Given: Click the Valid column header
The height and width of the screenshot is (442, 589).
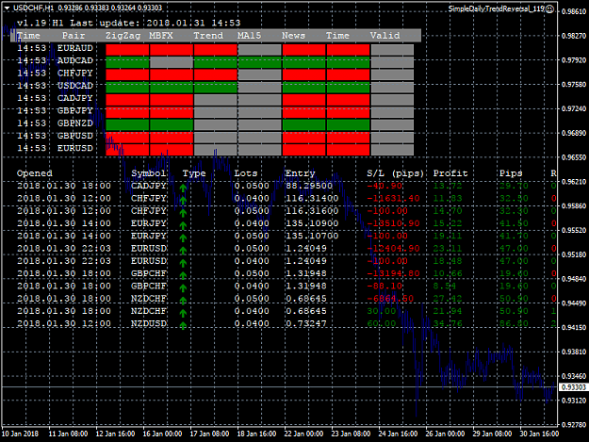Looking at the screenshot, I should point(385,36).
